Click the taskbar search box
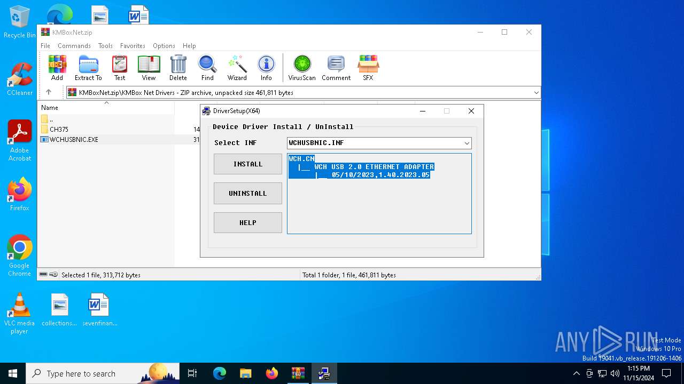The image size is (684, 384). tap(103, 373)
